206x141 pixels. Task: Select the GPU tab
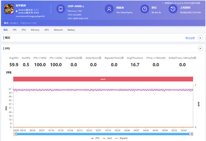[x=46, y=30]
